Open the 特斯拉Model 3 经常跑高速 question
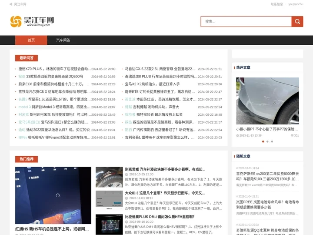313x235 pixels. click(61, 107)
